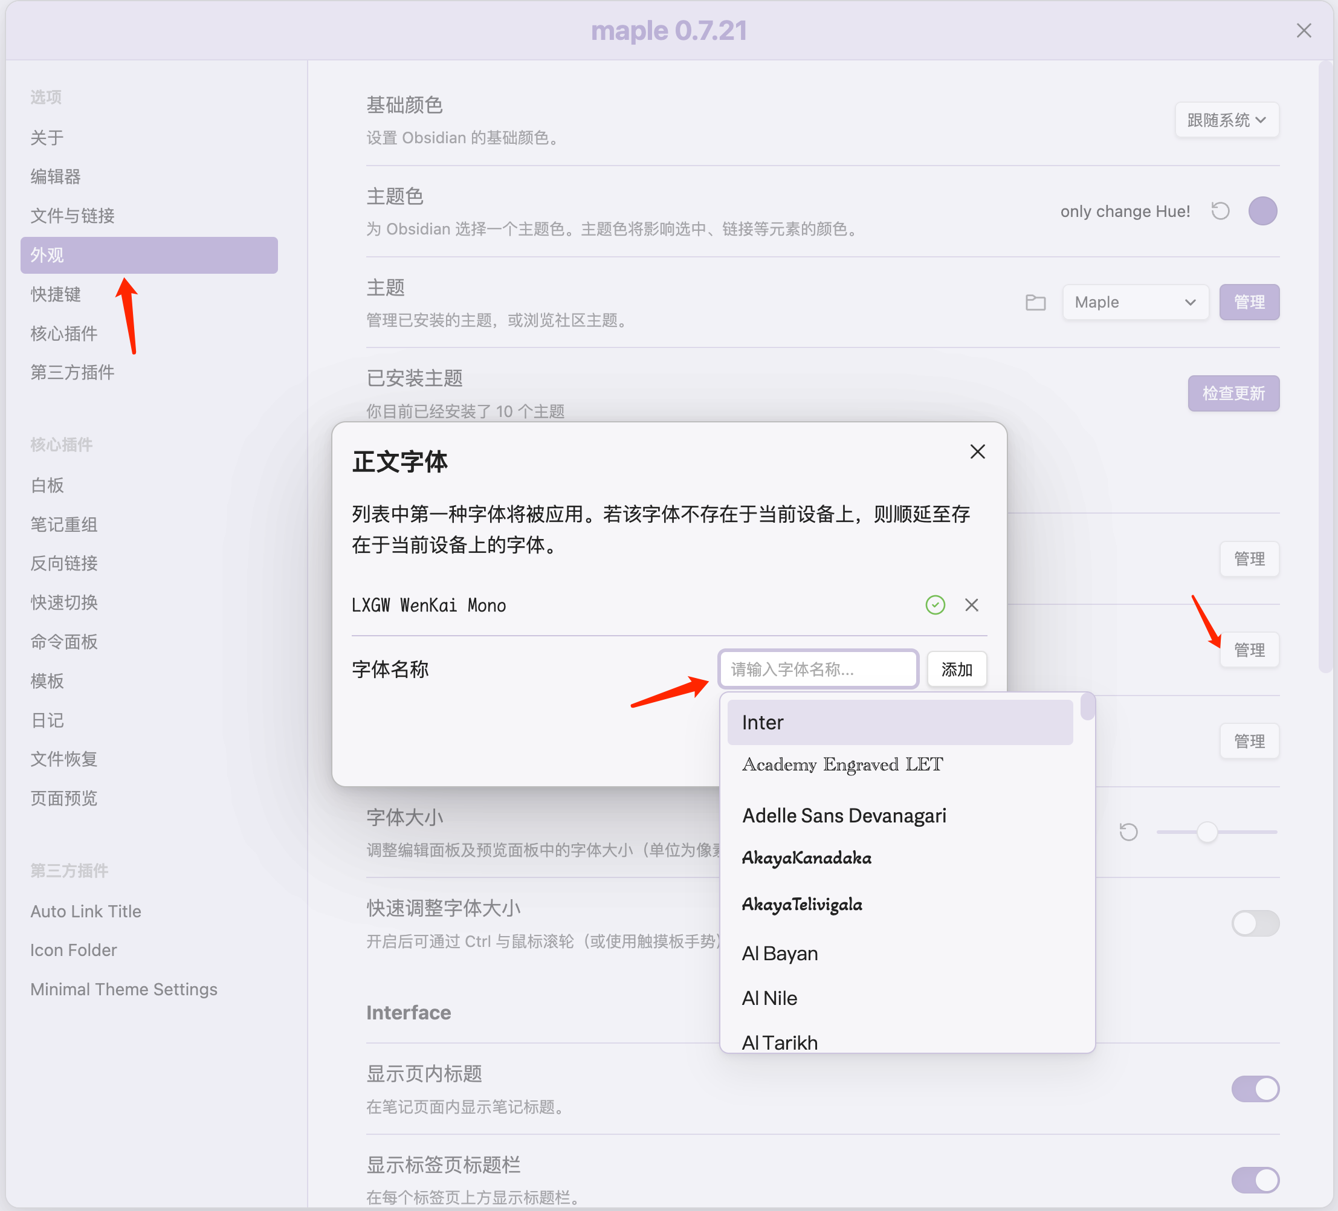Select Al Bayan font
Viewport: 1338px width, 1211px height.
[900, 954]
